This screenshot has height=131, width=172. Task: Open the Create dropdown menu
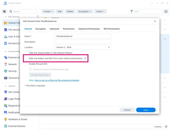48,12
